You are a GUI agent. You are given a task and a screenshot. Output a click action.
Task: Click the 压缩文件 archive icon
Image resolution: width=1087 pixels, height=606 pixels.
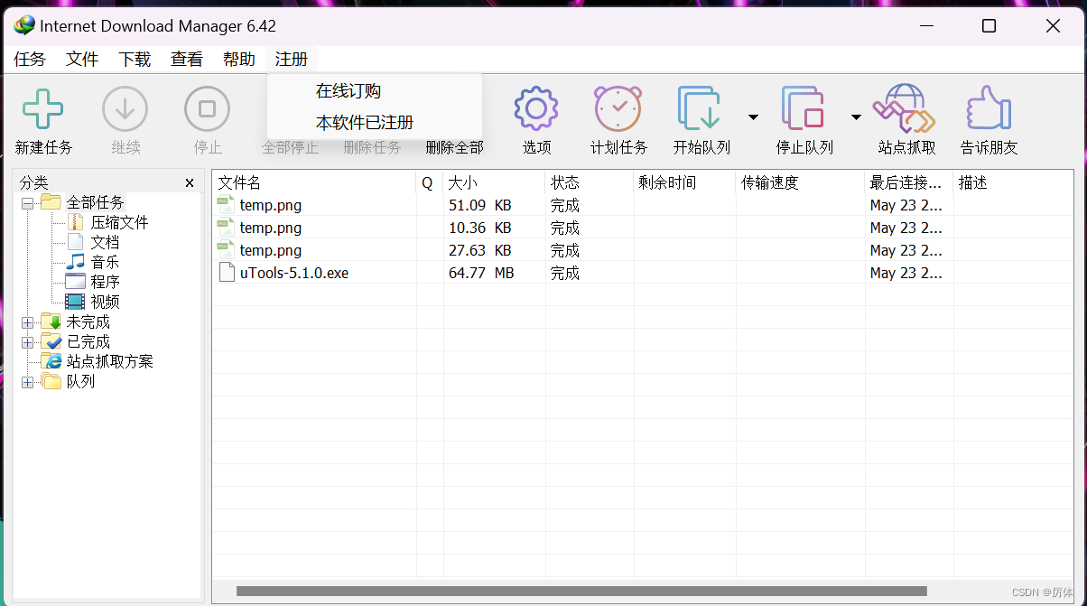point(75,222)
